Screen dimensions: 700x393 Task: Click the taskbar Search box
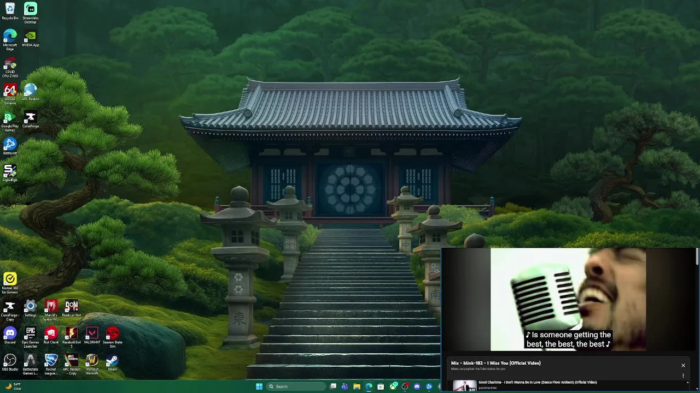coord(296,386)
